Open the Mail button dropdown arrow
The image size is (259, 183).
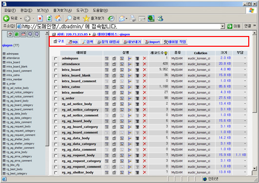click(x=126, y=18)
